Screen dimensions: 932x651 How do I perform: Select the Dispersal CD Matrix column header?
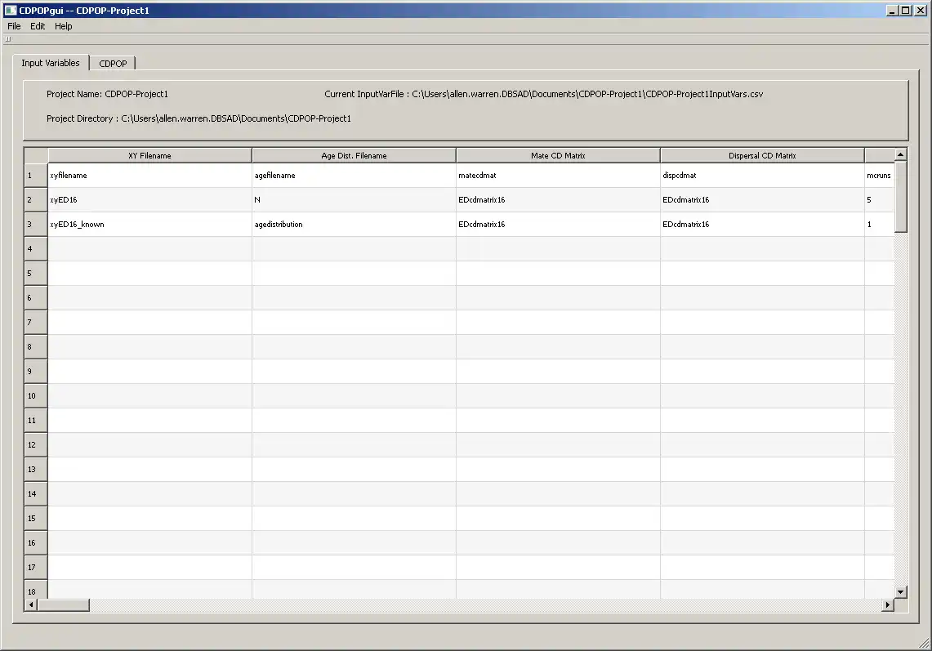[x=762, y=156]
